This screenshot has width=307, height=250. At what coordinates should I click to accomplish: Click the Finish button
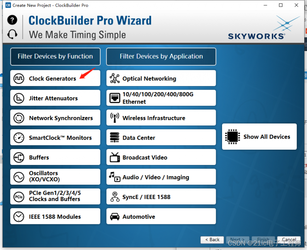(263, 240)
